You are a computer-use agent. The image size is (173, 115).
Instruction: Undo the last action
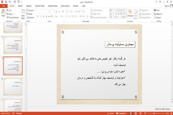click(x=10, y=2)
